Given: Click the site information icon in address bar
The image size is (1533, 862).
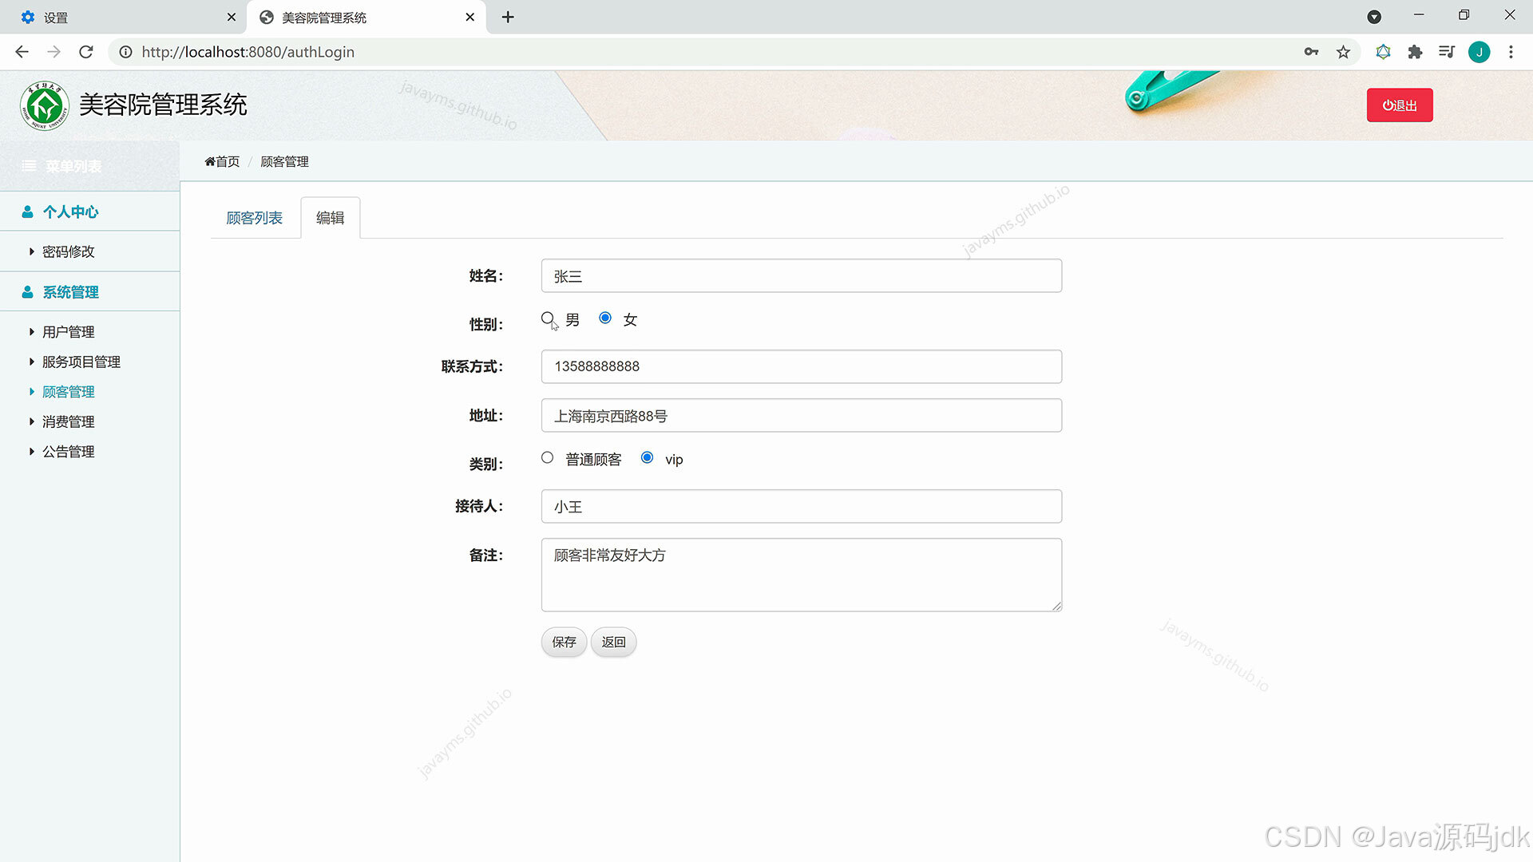Looking at the screenshot, I should click(x=125, y=52).
